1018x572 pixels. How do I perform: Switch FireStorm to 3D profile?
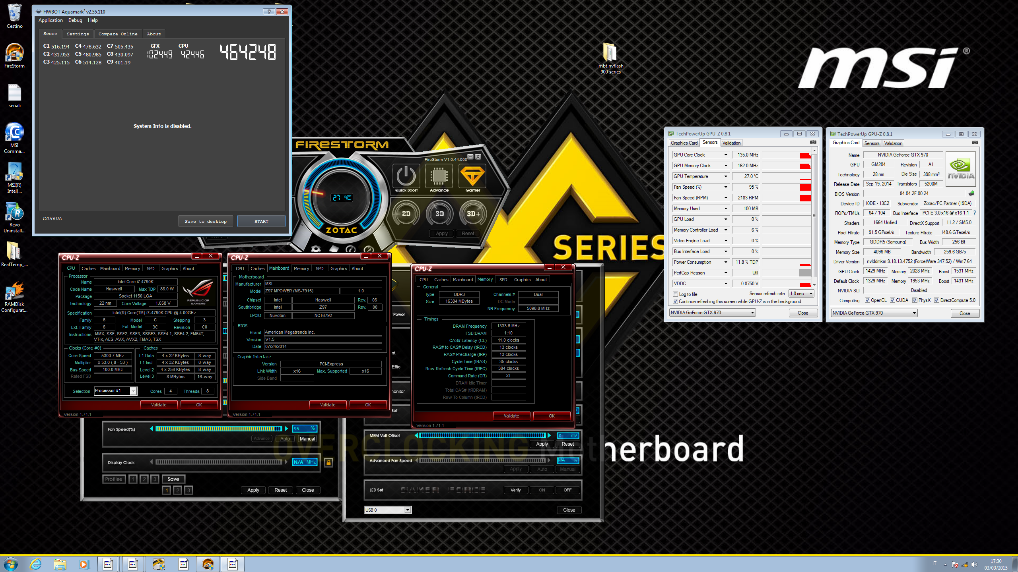pyautogui.click(x=439, y=214)
